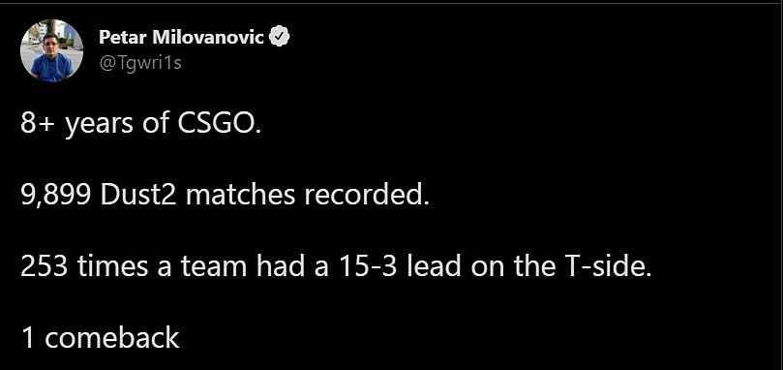
Task: Select the line '8+ years of CSGO.'
Action: pos(141,123)
